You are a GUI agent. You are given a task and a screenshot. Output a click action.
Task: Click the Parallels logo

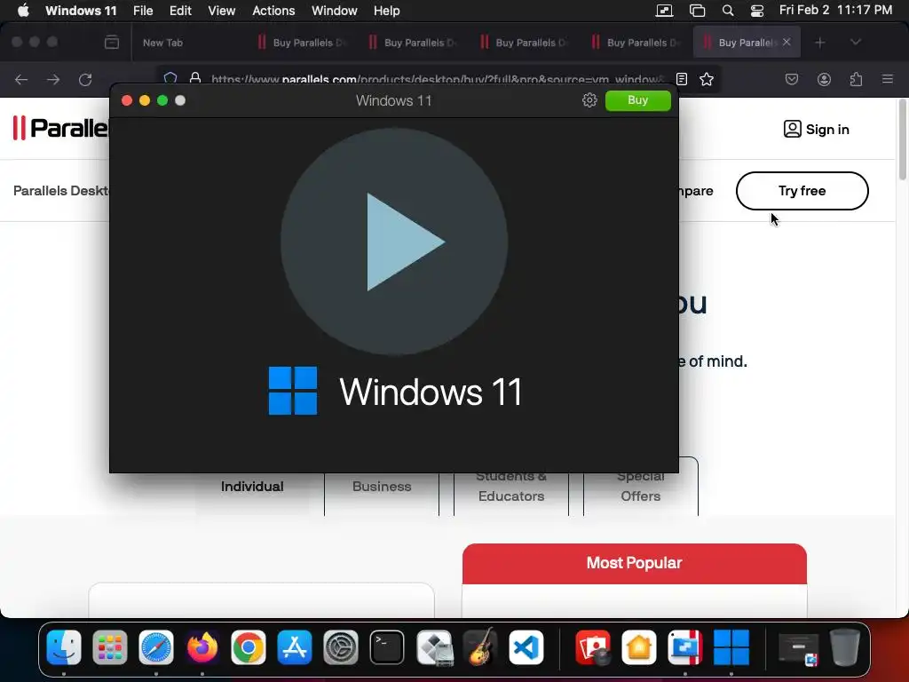pos(60,128)
